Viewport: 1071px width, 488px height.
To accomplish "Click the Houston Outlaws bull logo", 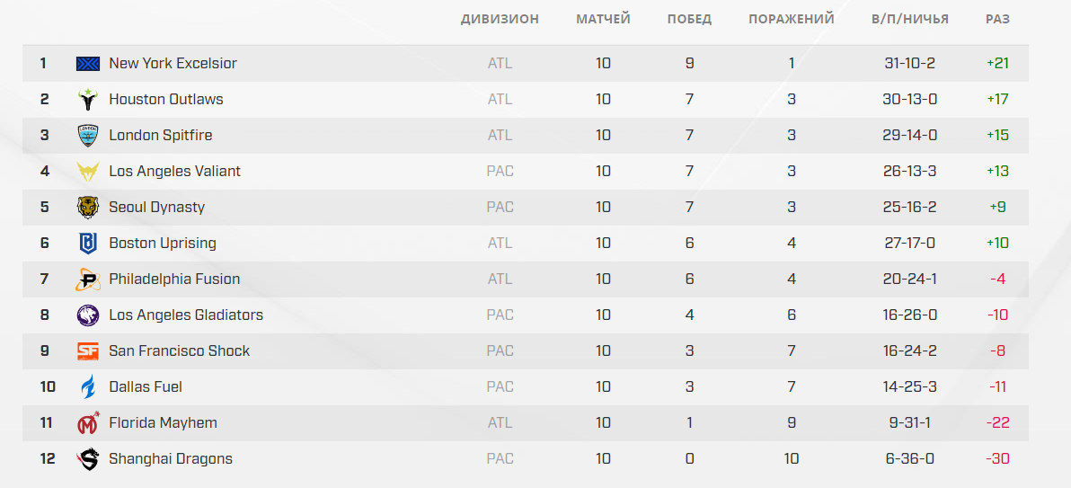I will point(88,99).
